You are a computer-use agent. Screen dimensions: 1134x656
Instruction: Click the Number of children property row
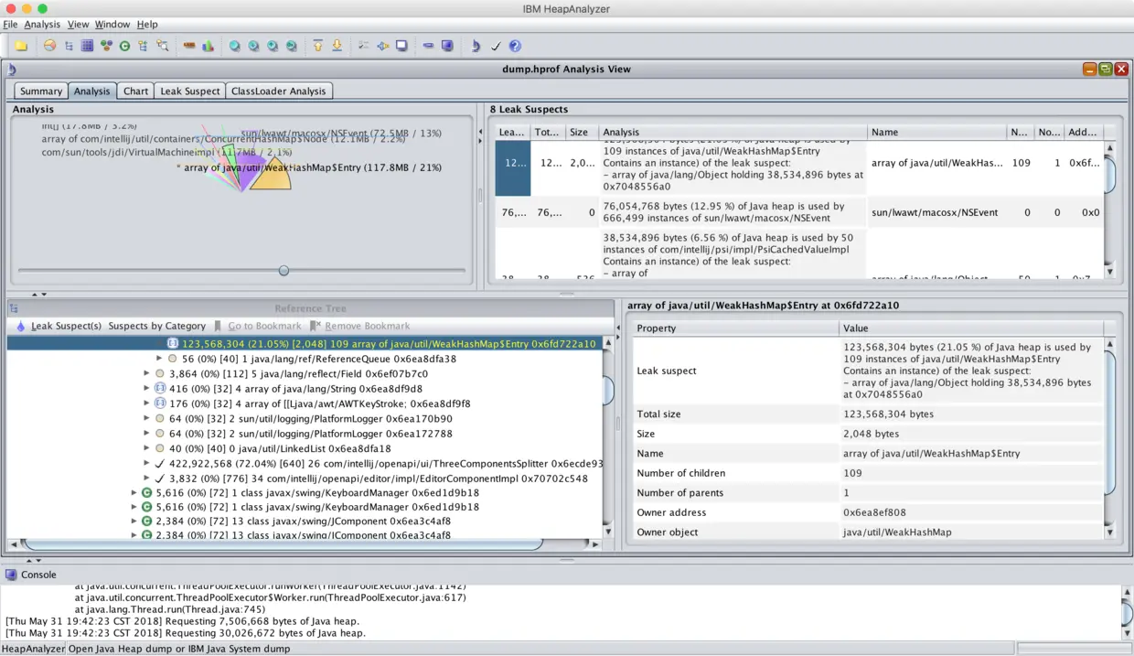869,473
